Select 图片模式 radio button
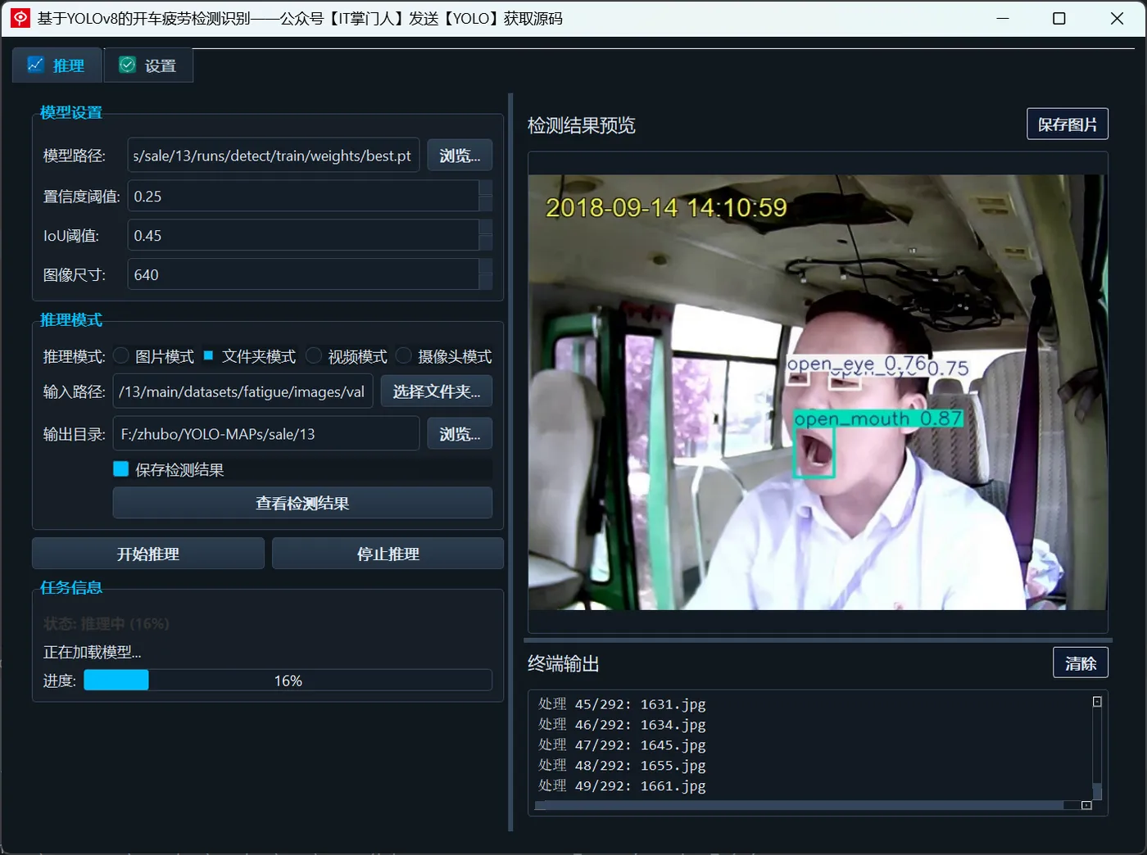Image resolution: width=1147 pixels, height=855 pixels. point(121,355)
